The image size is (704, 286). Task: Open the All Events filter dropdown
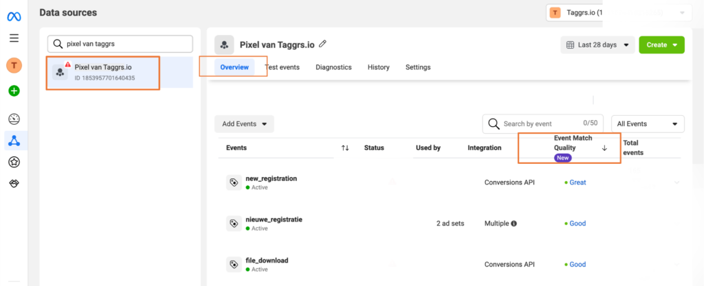[648, 124]
